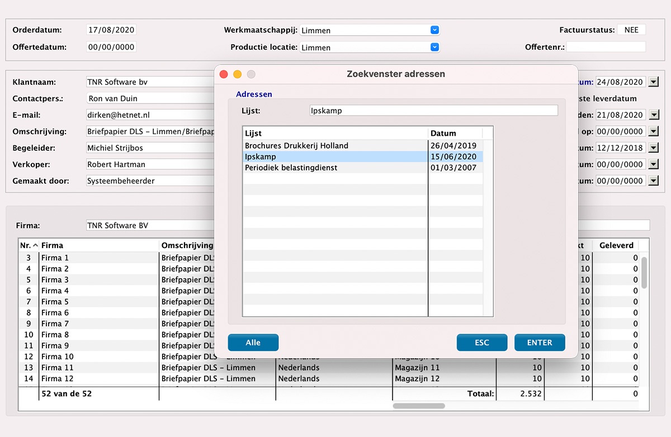
Task: Click the empty Offertenr. field
Action: click(606, 47)
